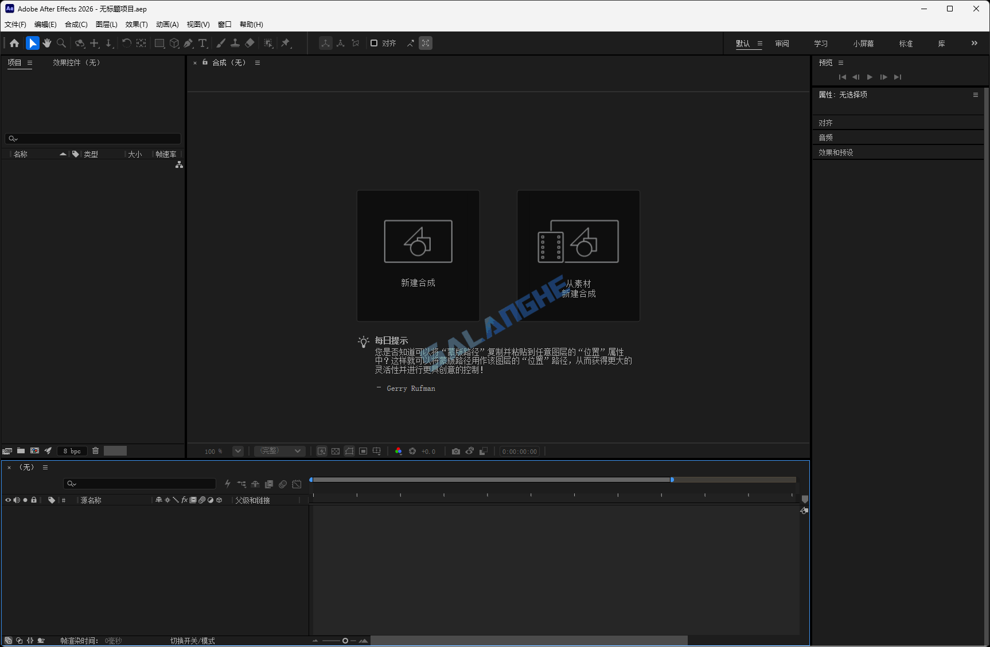This screenshot has height=647, width=990.
Task: Click the color swatch in Project panel footer
Action: 115,451
